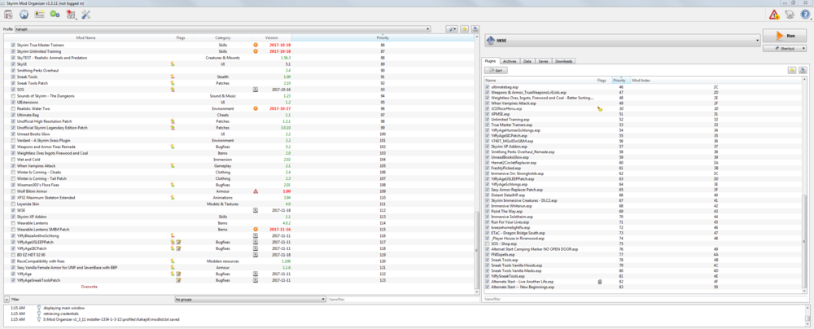Viewport: 814px width, 329px height.
Task: Sort plugins by Priority column header
Action: point(621,81)
